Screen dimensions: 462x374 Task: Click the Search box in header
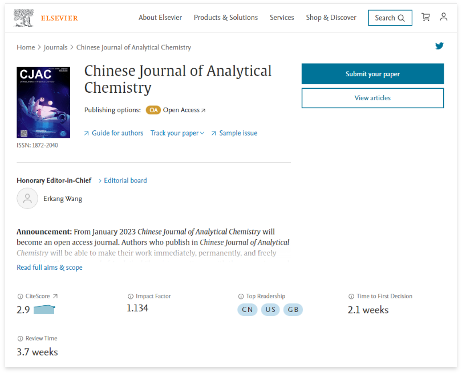(x=390, y=18)
